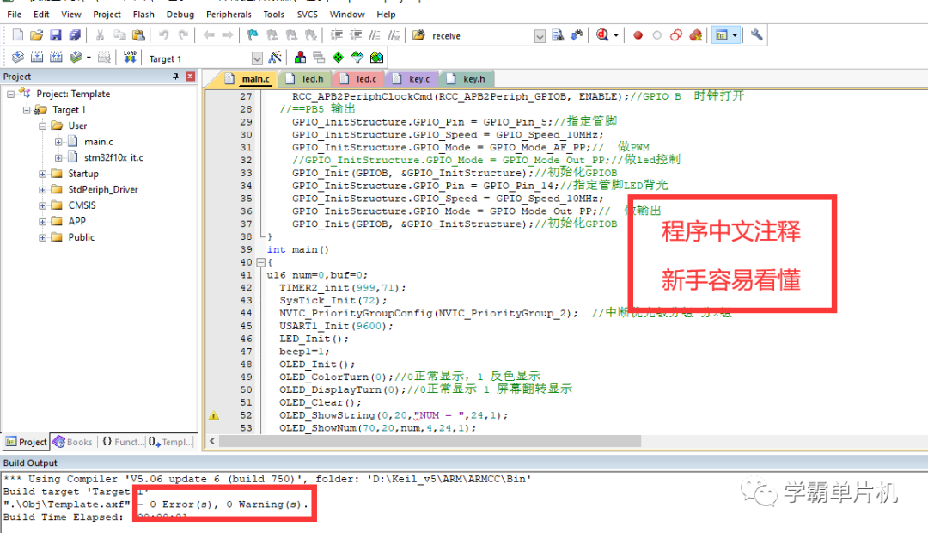Select stm32f10x_it.c in project tree
Viewport: 928px width, 533px height.
[x=113, y=158]
